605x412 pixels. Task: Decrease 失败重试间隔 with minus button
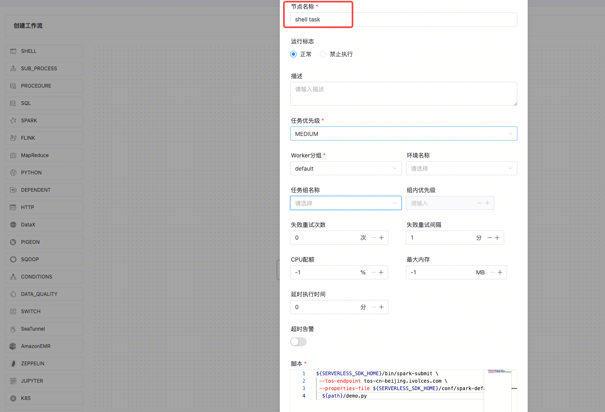(490, 238)
